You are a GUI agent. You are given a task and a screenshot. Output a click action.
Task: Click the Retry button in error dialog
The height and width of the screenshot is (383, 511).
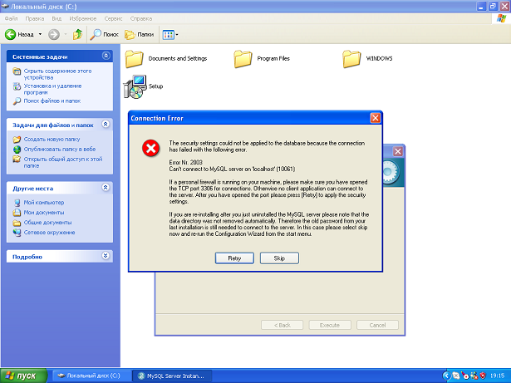[x=234, y=258]
